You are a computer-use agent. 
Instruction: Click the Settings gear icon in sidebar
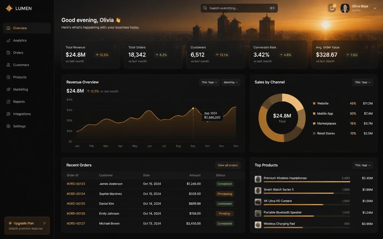pos(8,126)
